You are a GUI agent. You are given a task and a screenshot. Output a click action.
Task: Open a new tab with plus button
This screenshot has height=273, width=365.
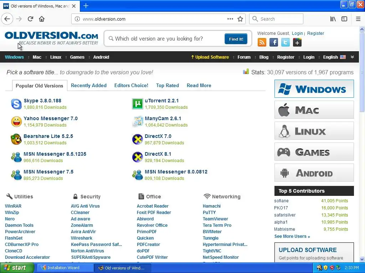click(x=86, y=6)
